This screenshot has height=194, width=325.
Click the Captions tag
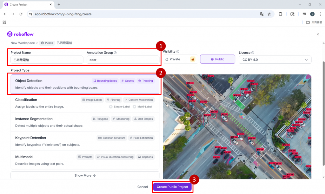click(145, 157)
